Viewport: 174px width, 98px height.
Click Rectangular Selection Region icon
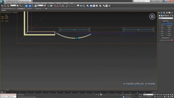point(24,6)
